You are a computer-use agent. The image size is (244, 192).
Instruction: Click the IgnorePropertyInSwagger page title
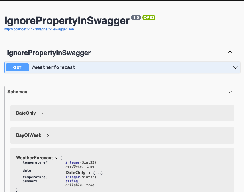[67, 20]
